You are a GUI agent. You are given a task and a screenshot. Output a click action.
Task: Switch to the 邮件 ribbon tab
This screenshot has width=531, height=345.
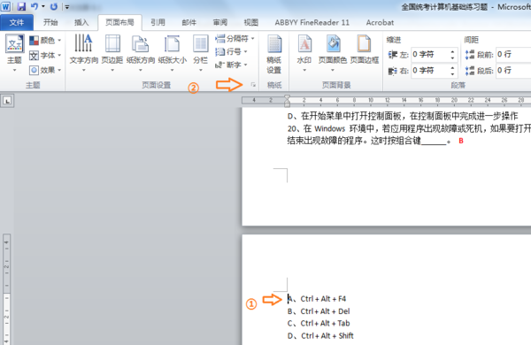click(x=189, y=23)
